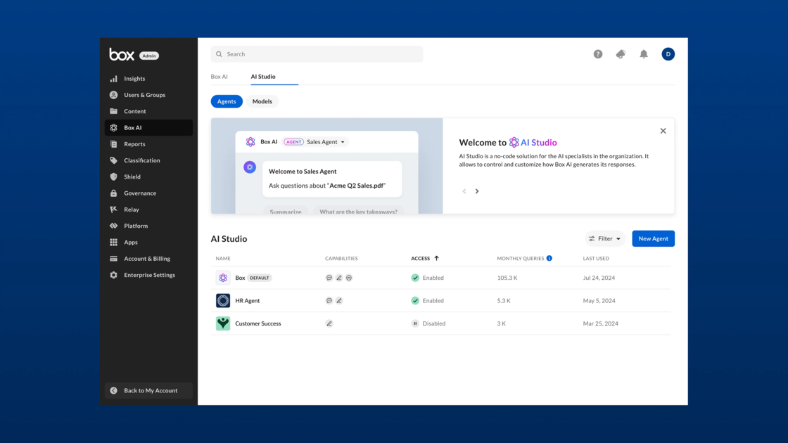
Task: Click third capability icon in Box row
Action: click(349, 278)
